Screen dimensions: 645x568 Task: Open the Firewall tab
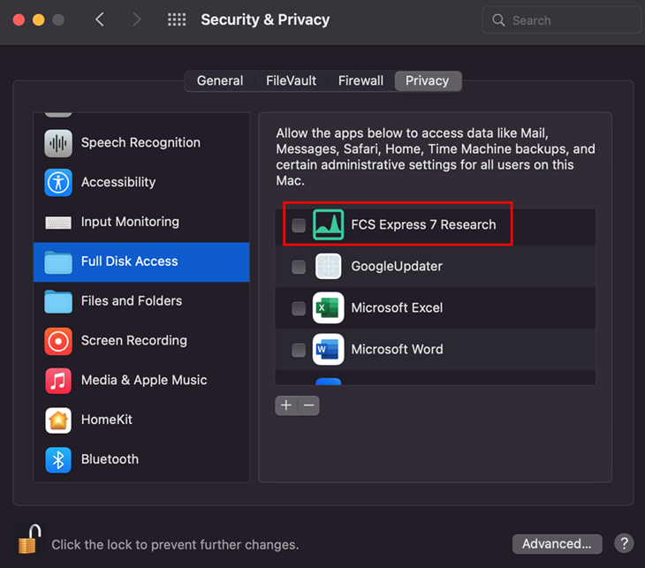click(x=360, y=80)
